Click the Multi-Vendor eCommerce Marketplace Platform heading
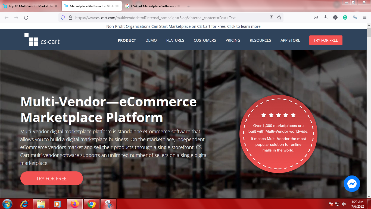 [109, 110]
